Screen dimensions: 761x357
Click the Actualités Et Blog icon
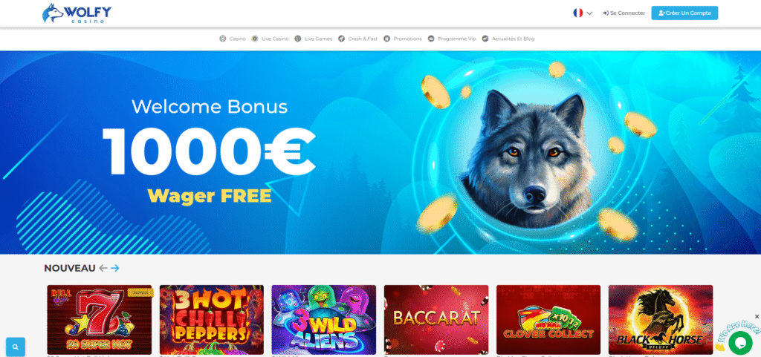(485, 39)
